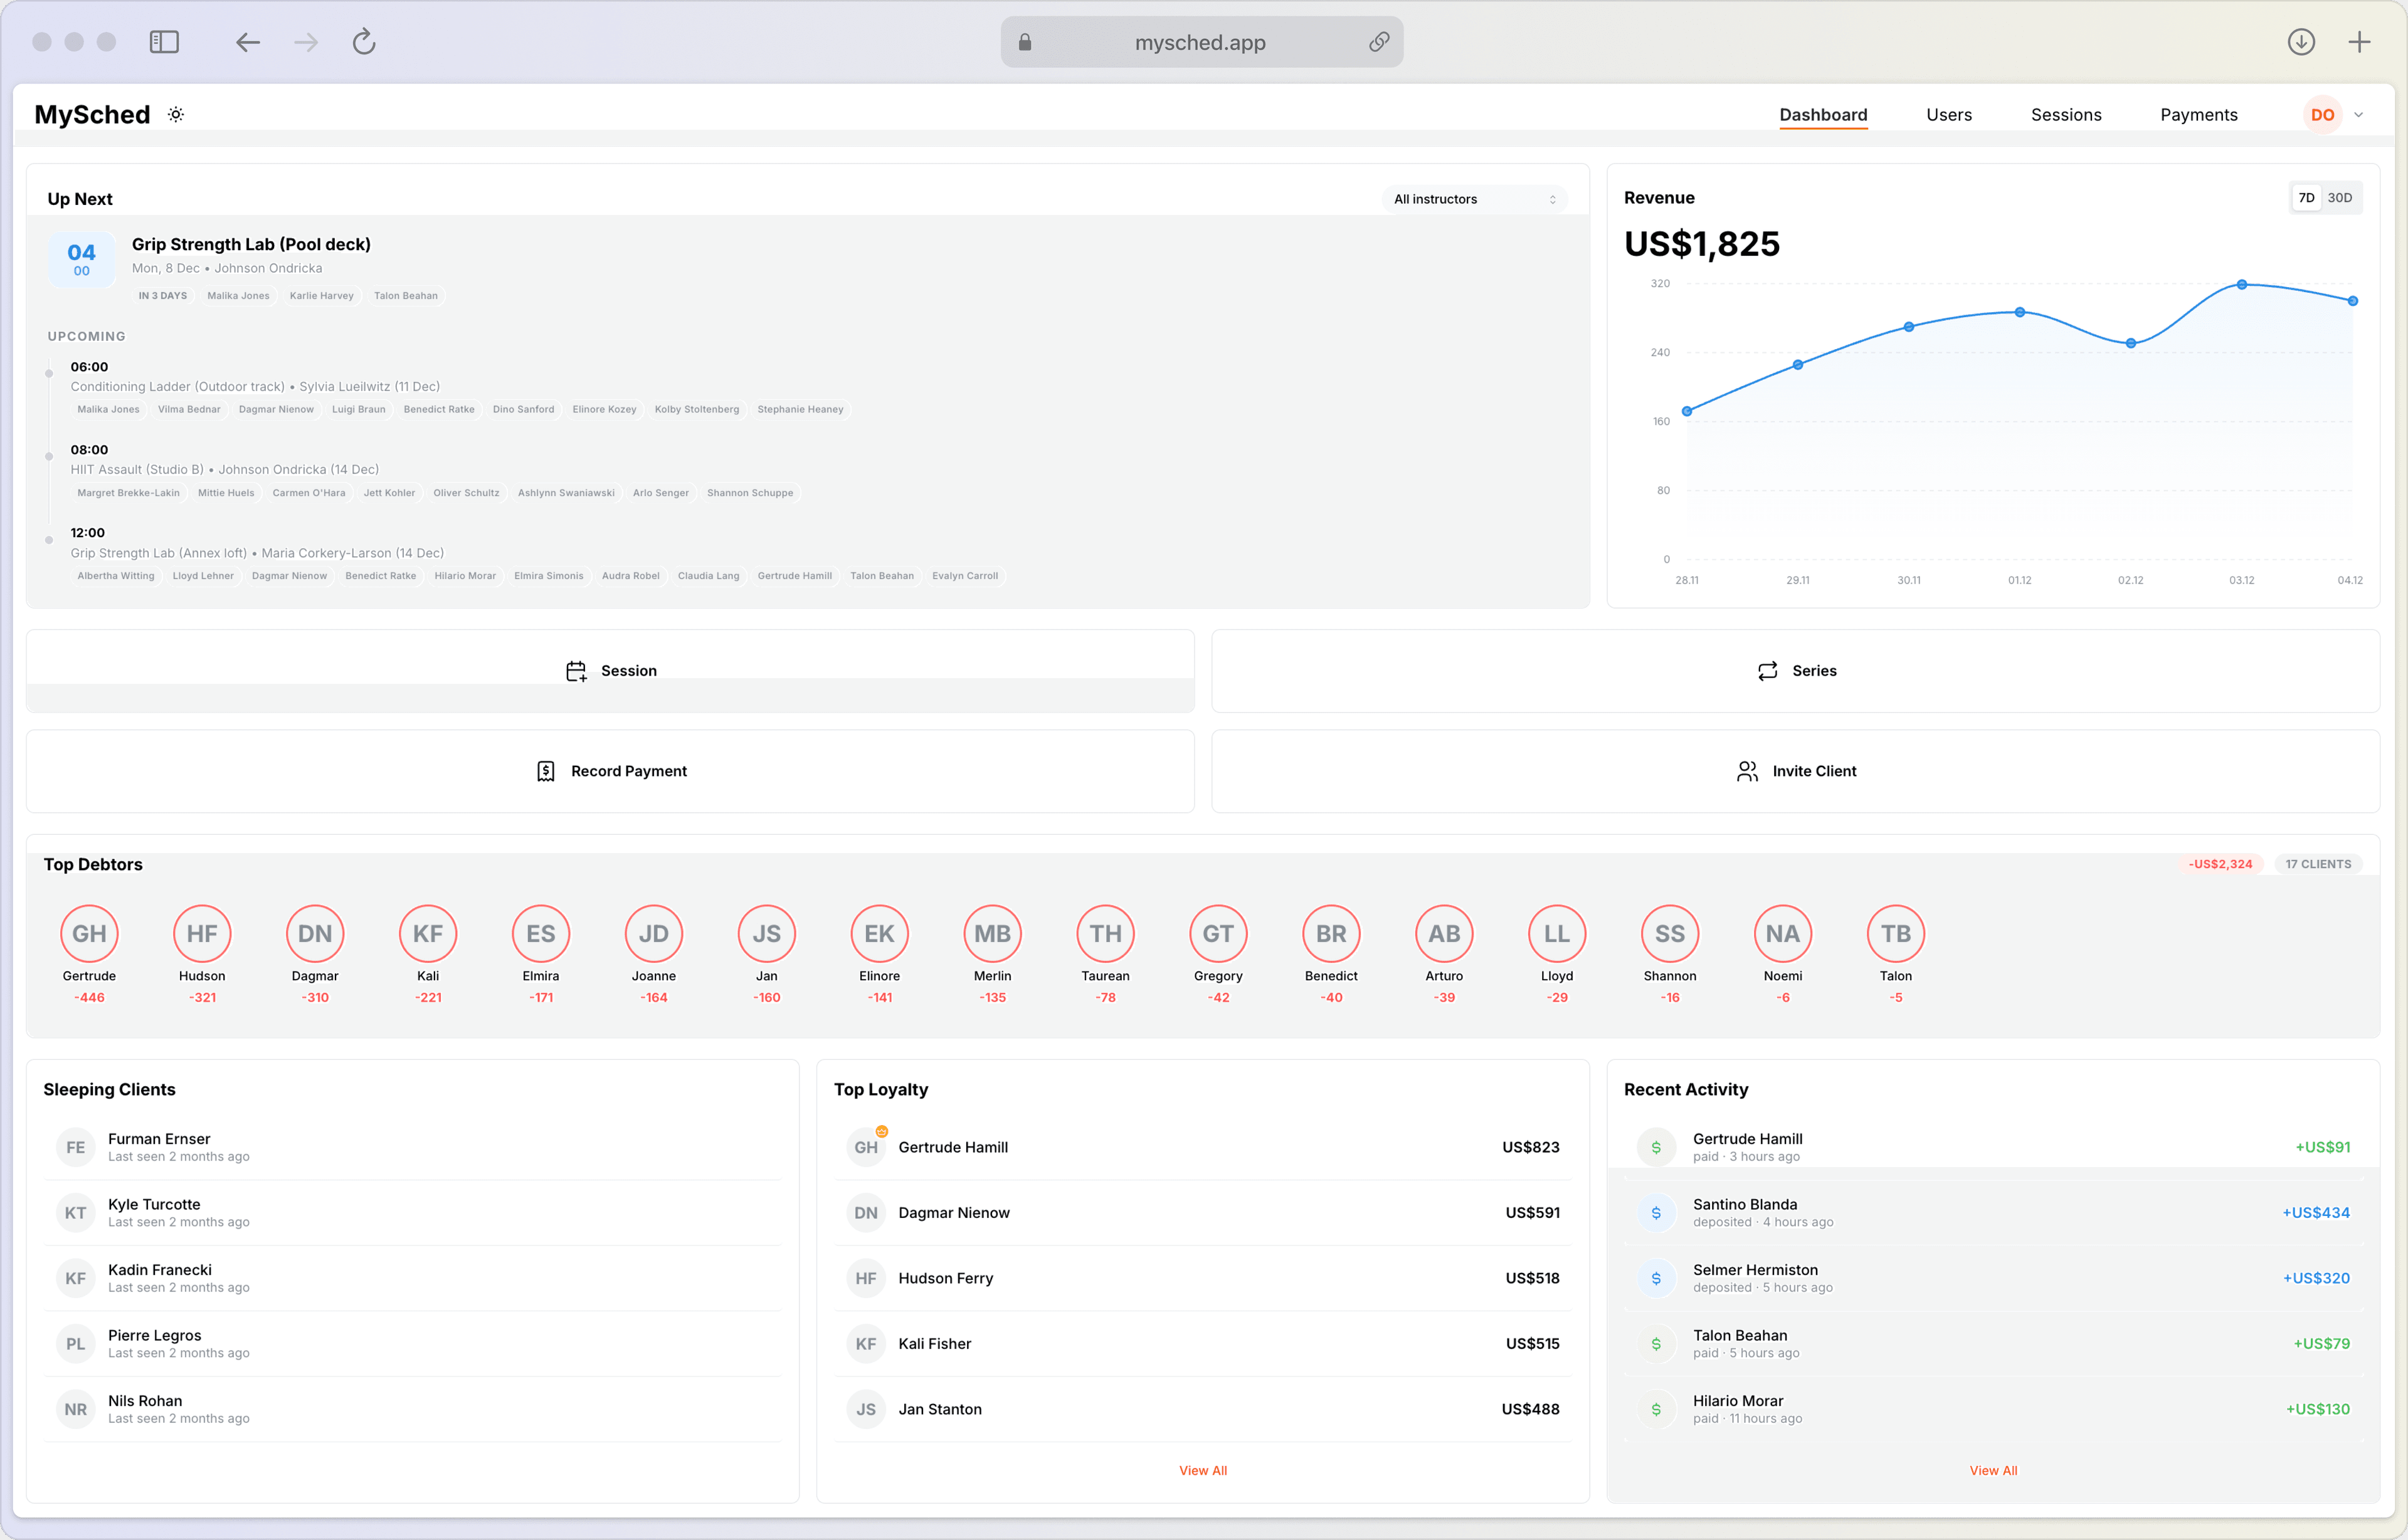Open the All instructors dropdown
2408x1540 pixels.
pos(1472,198)
